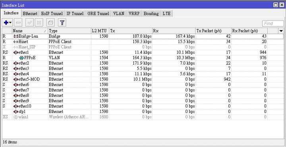Click the ether10 ethernet icon
The image size is (286, 147).
(x=16, y=106)
